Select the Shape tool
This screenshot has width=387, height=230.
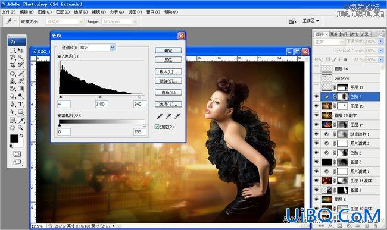(21, 112)
